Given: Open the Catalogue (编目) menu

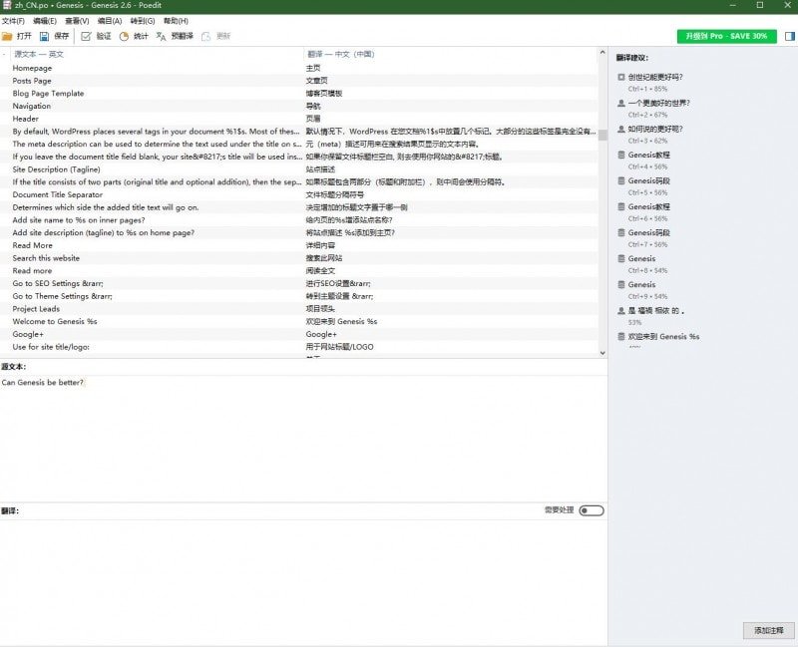Looking at the screenshot, I should click(x=108, y=21).
